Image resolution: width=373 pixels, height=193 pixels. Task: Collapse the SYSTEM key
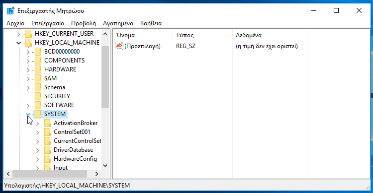tap(28, 115)
